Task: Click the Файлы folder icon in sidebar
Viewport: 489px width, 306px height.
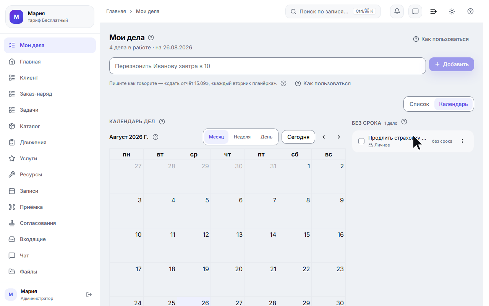Action: pyautogui.click(x=12, y=272)
